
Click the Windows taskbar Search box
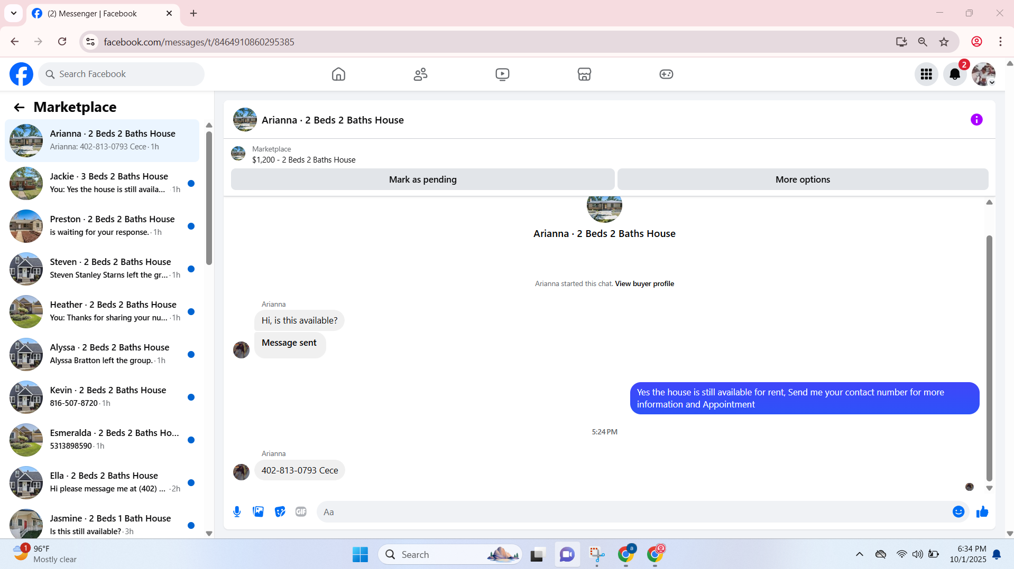tap(450, 554)
